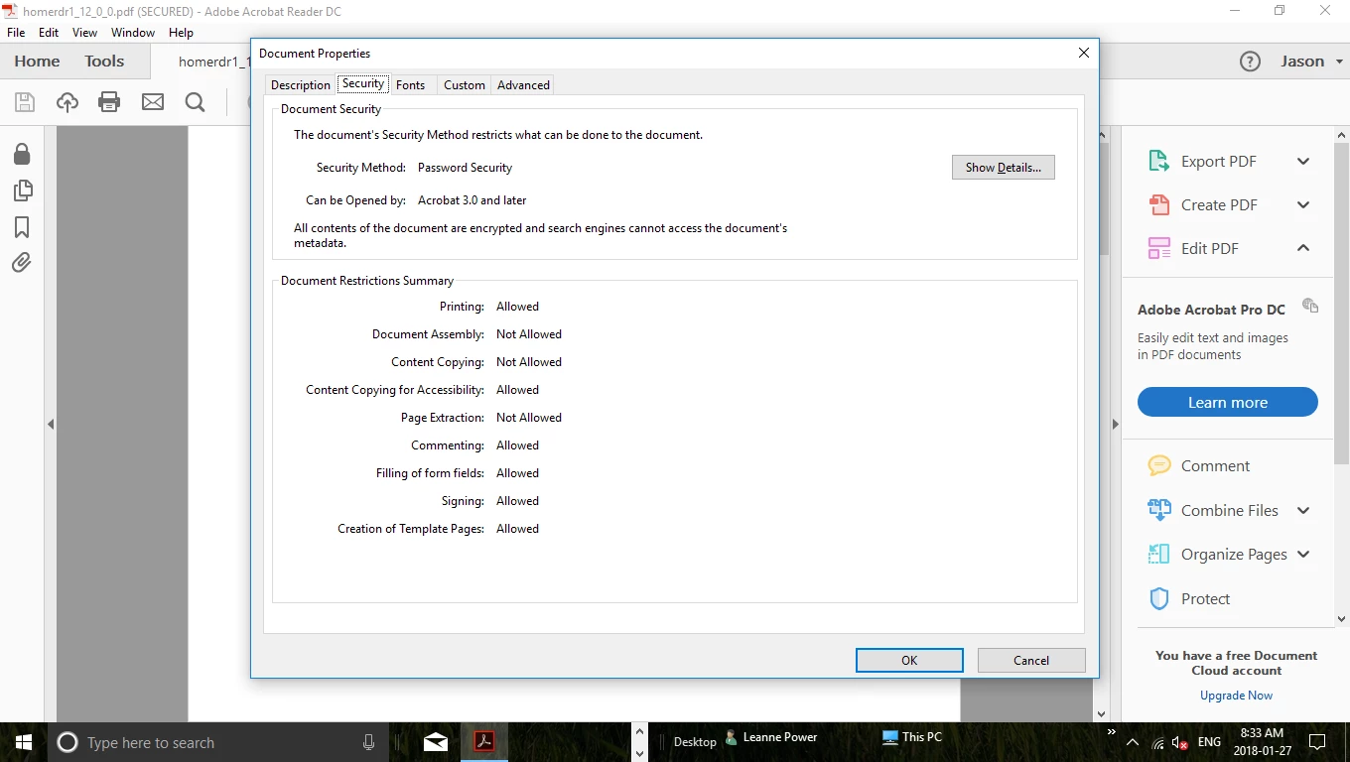Click the Type here to search box
This screenshot has width=1350, height=762.
[x=217, y=742]
